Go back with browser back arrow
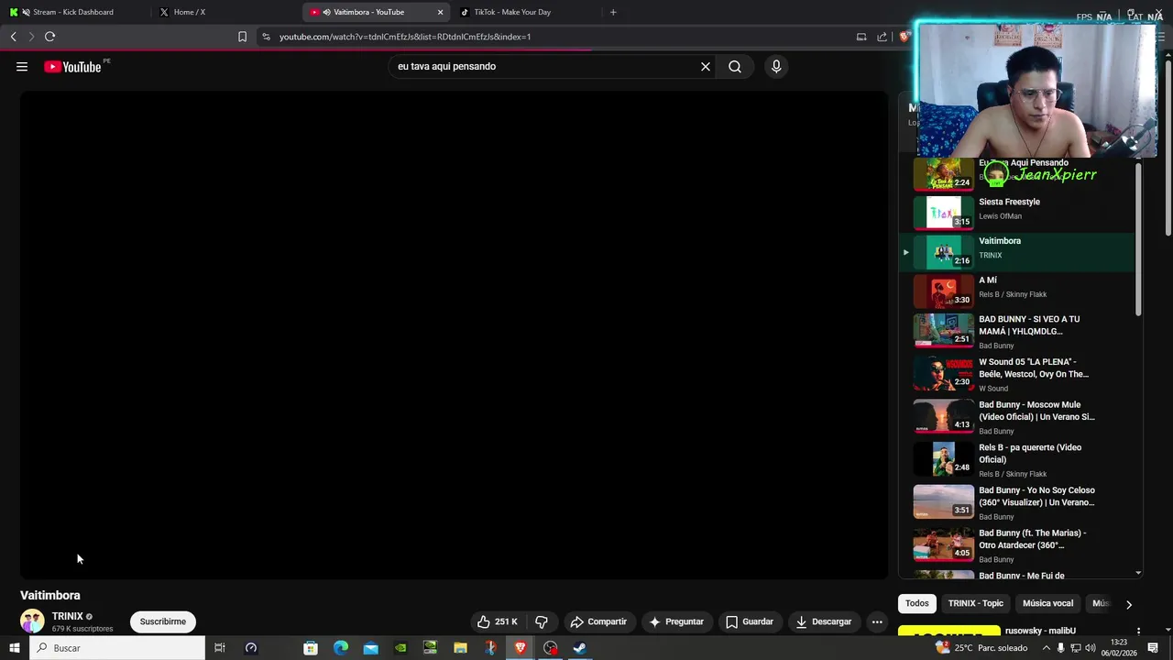The image size is (1173, 660). coord(13,37)
